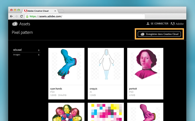The height and width of the screenshot is (121, 195).
Task: Click the 'AI' type label under croquis
Action: [91, 92]
